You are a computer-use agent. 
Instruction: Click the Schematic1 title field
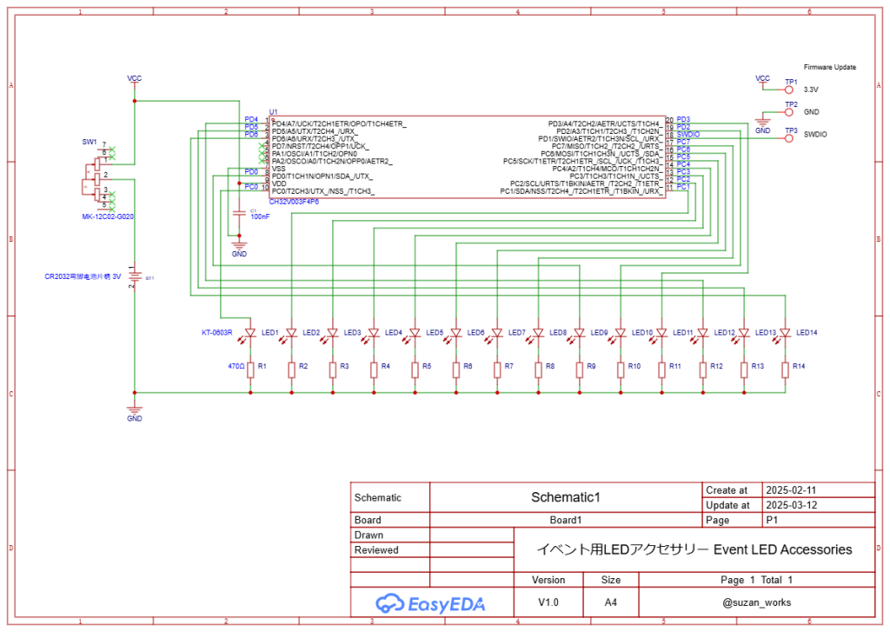pyautogui.click(x=565, y=497)
